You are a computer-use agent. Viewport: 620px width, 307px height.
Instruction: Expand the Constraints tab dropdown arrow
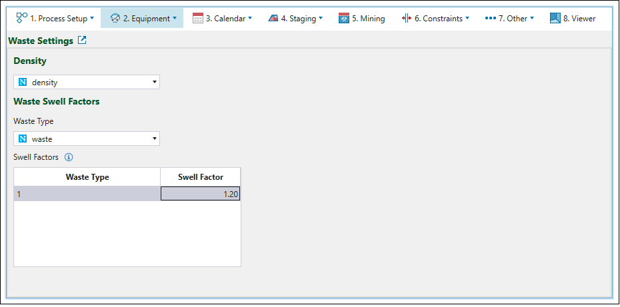click(467, 18)
